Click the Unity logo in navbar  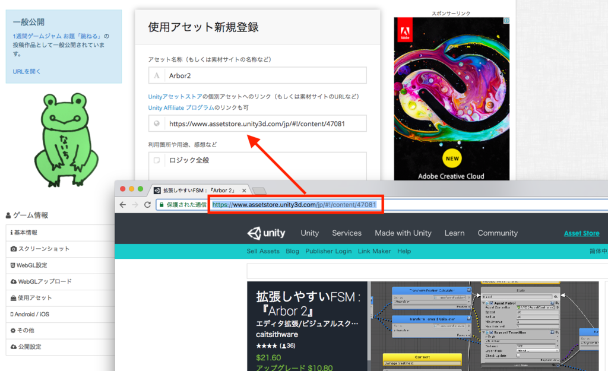click(266, 233)
